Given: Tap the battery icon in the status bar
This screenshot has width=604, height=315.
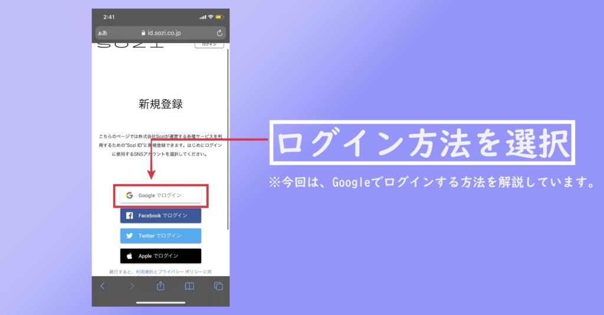Looking at the screenshot, I should coord(219,17).
